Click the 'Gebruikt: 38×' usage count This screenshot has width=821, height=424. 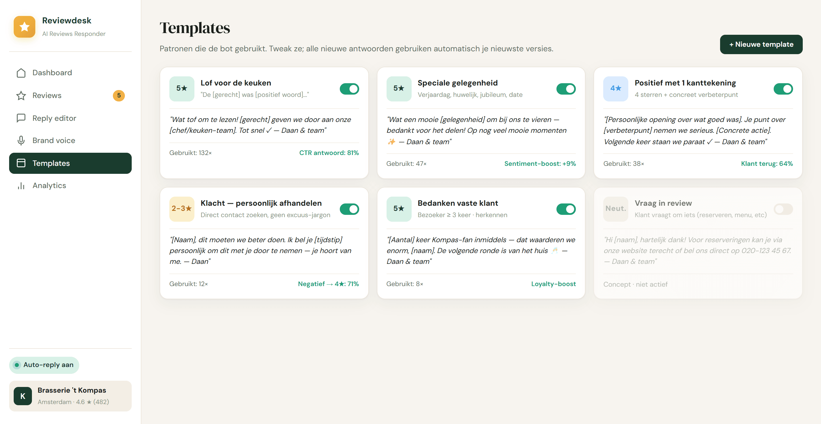[623, 164]
